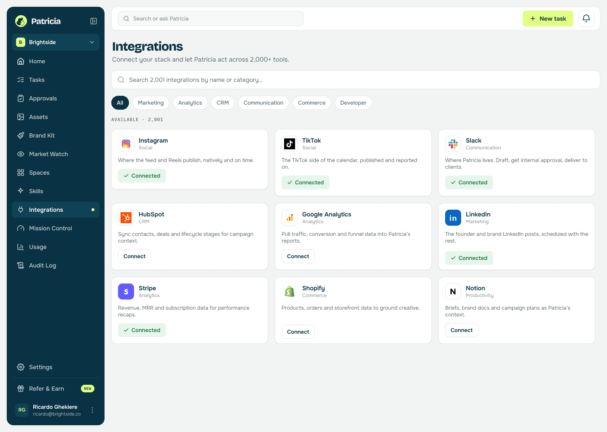Expand the Brightside workspace dropdown
This screenshot has height=432, width=607.
tap(56, 42)
